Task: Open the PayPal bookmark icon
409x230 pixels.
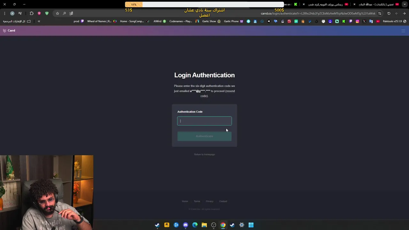Action: click(x=310, y=21)
